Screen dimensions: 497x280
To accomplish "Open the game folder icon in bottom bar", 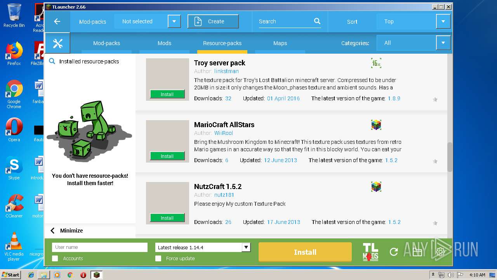I will [417, 252].
